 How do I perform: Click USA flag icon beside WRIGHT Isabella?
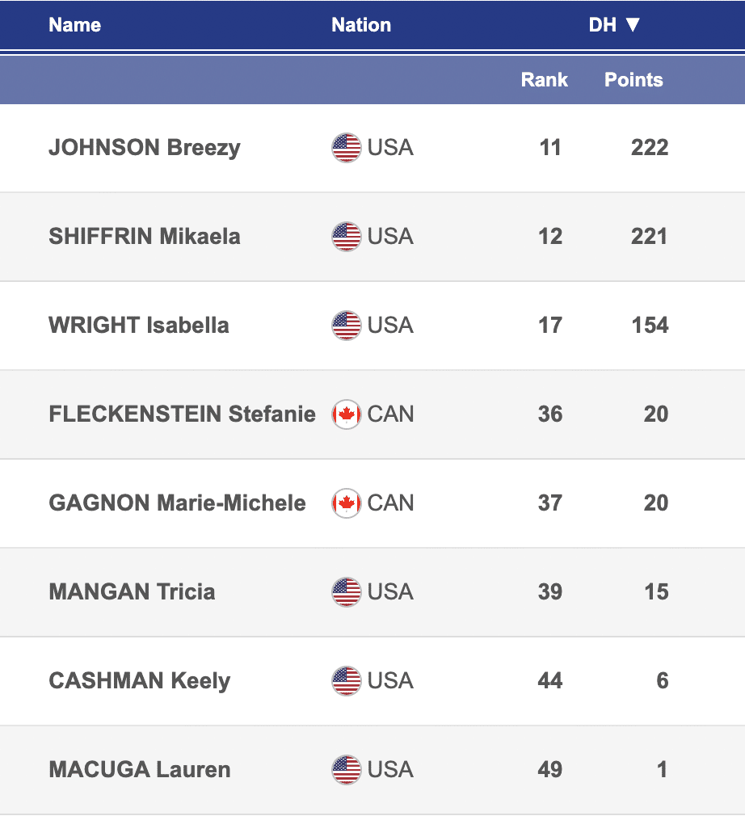coord(346,326)
